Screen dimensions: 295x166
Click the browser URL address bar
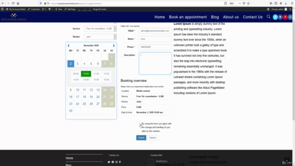(132, 3)
